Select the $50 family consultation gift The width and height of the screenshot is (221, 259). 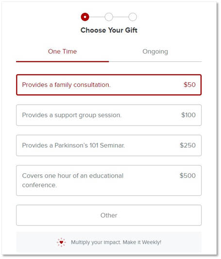pyautogui.click(x=109, y=85)
